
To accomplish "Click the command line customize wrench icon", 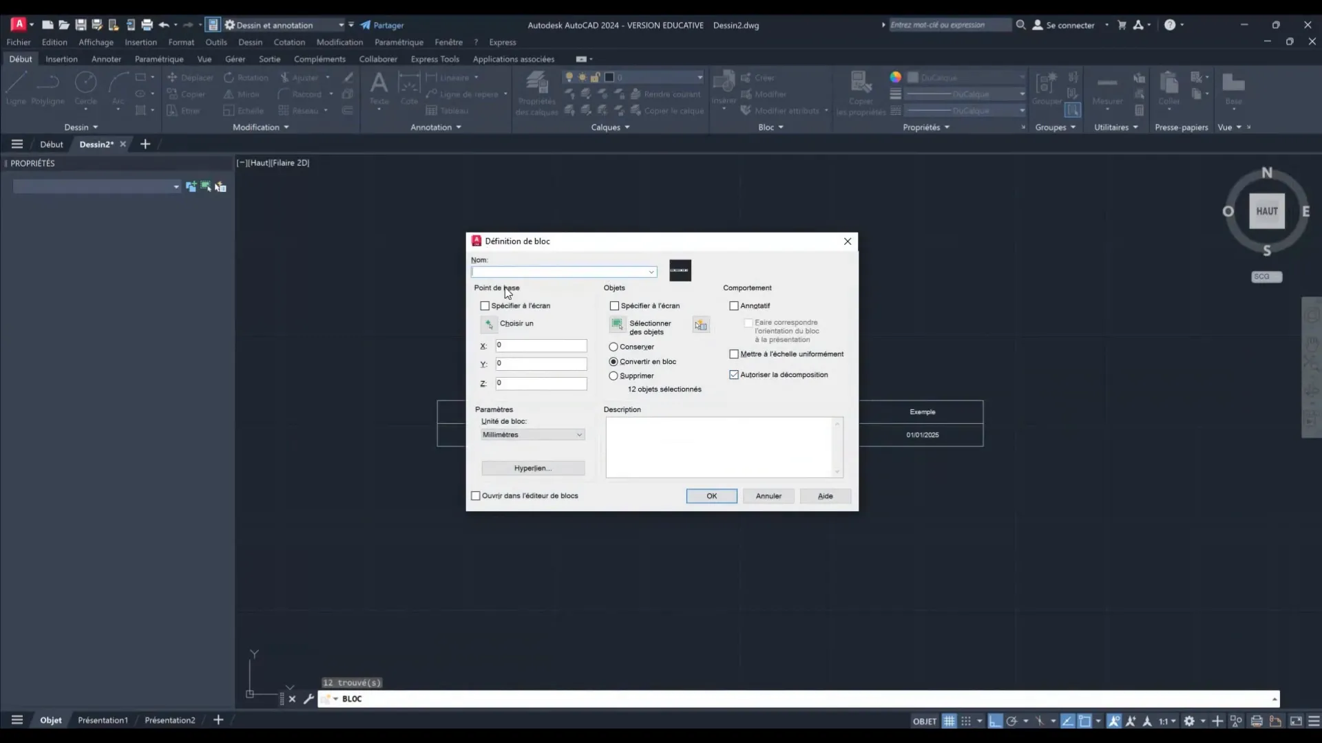I will coord(308,699).
